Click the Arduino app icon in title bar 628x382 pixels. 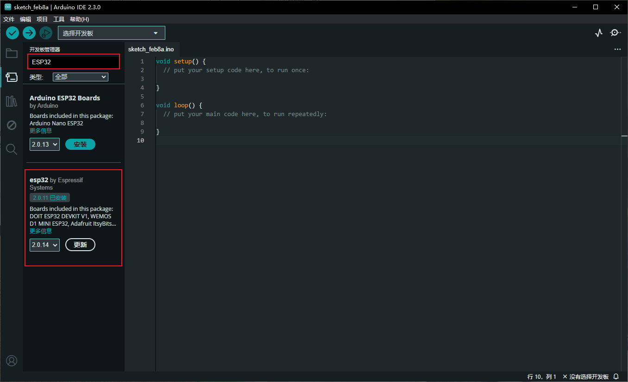pos(8,7)
